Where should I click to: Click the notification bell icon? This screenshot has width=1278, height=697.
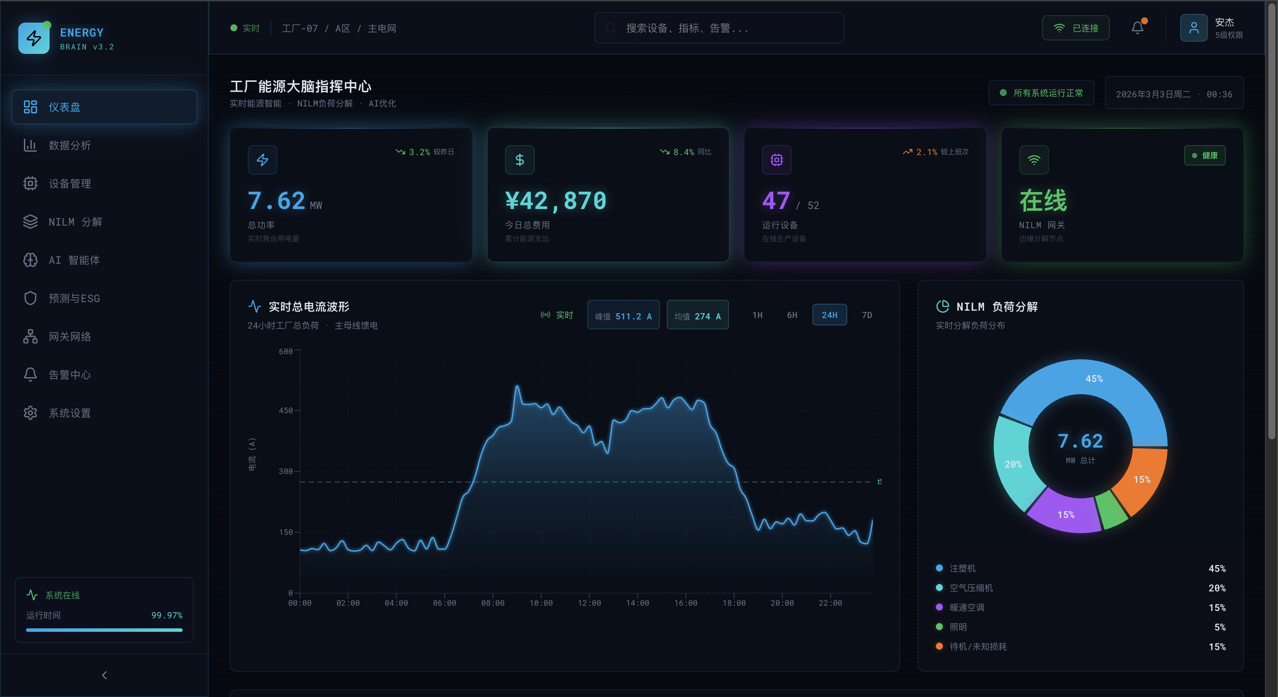click(1137, 28)
